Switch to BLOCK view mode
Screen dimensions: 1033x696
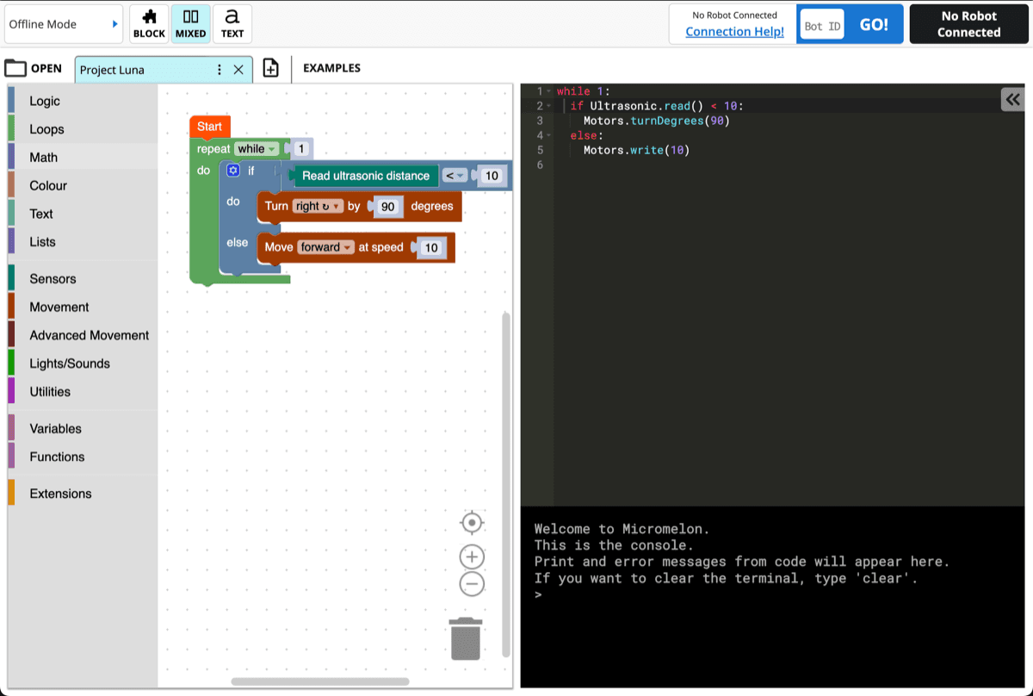pos(148,23)
